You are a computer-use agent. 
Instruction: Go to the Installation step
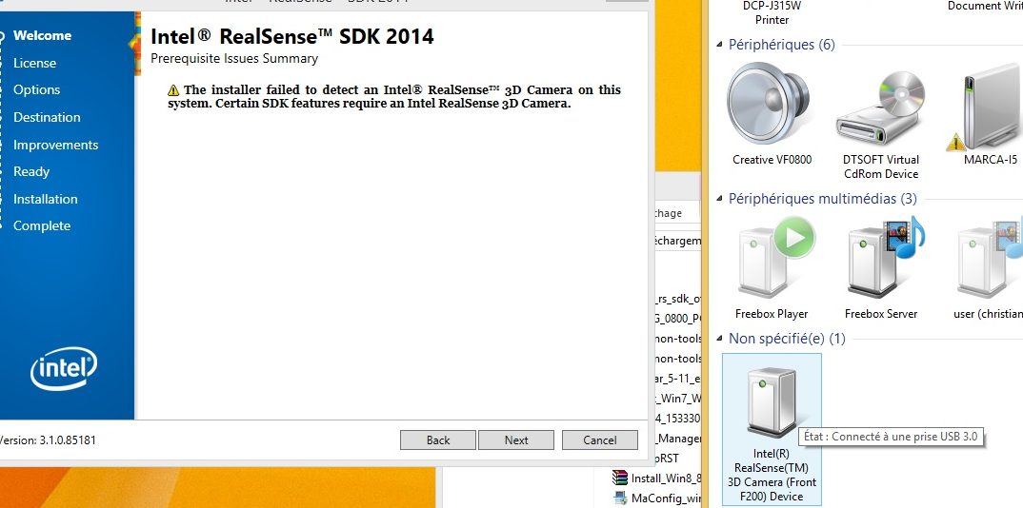coord(45,199)
